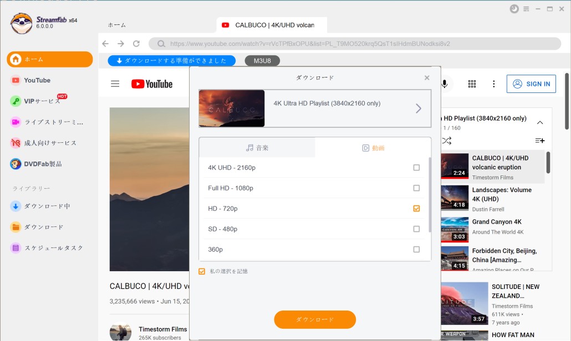Click the main video player area
The width and height of the screenshot is (571, 341).
coord(149,189)
